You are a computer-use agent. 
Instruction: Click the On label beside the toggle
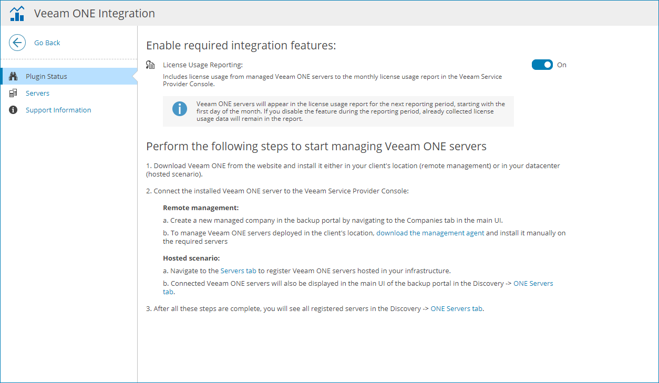[x=562, y=65]
